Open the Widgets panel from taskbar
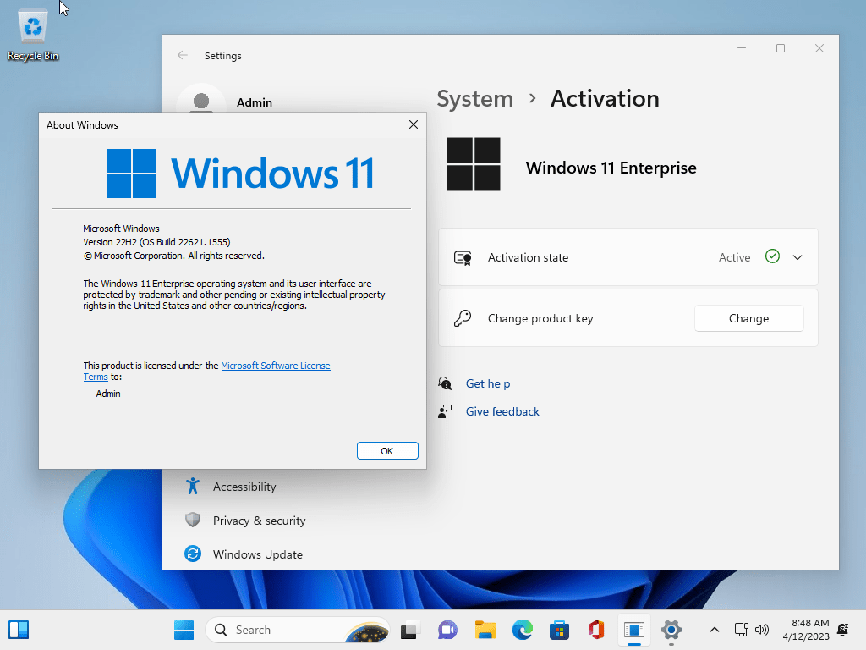 coord(19,630)
